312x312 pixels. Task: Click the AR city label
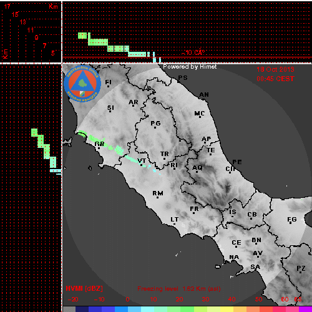[134, 102]
